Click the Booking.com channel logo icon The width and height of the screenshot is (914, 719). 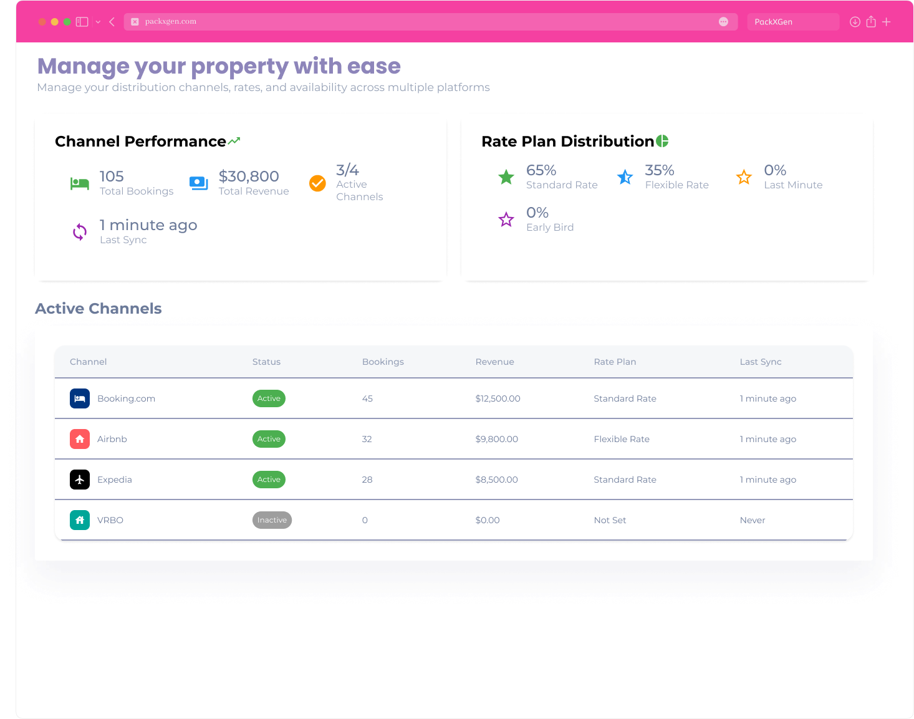coord(80,398)
